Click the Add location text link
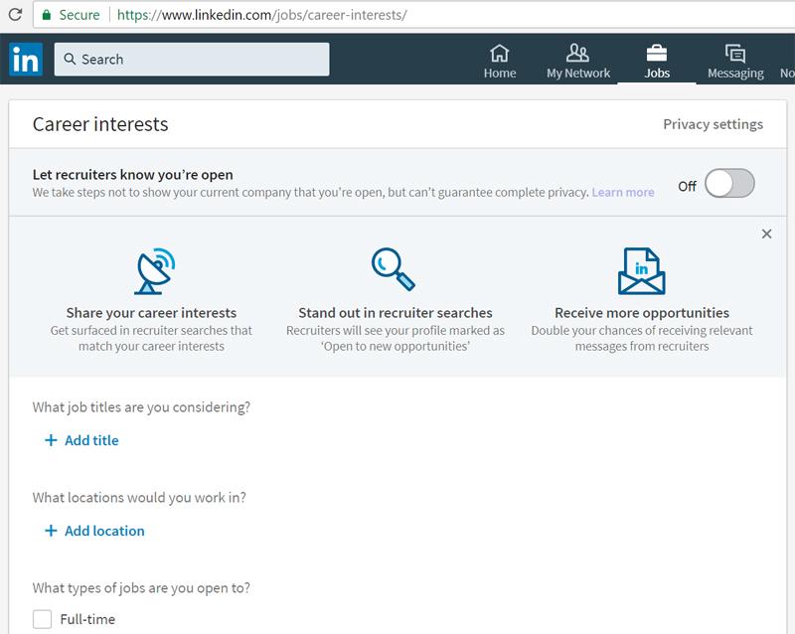This screenshot has width=795, height=634. [x=104, y=531]
